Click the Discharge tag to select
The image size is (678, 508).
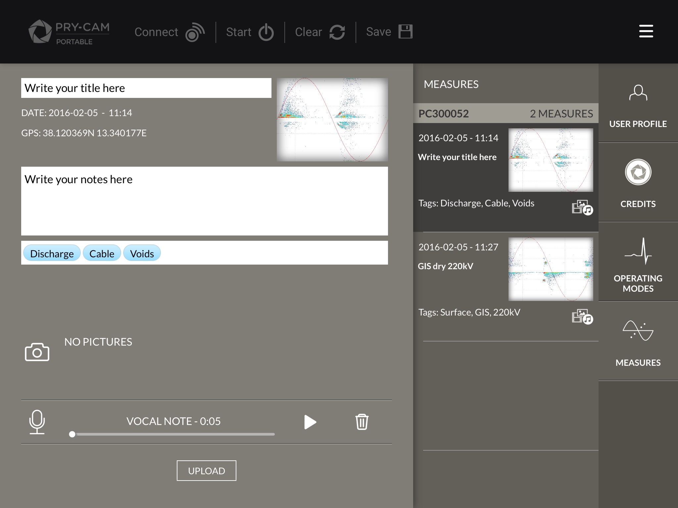click(x=52, y=253)
